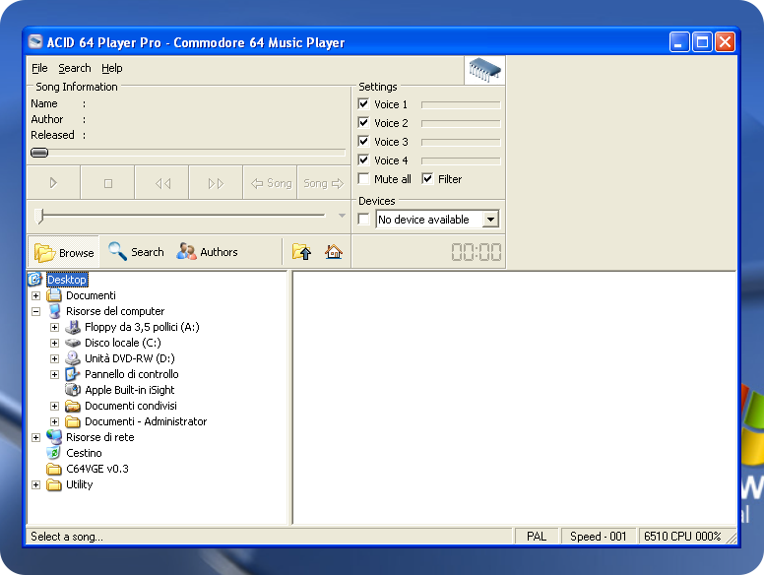
Task: Click the SID chip icon
Action: [x=484, y=70]
